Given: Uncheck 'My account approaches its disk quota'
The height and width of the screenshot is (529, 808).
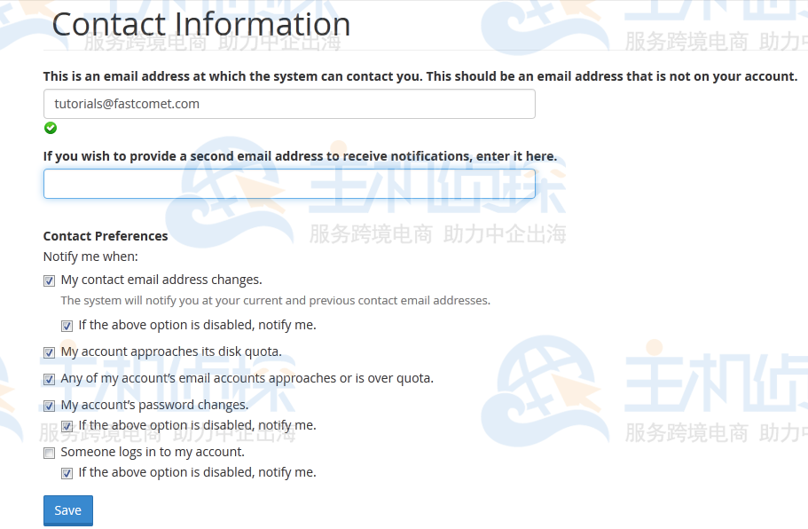Looking at the screenshot, I should (49, 352).
